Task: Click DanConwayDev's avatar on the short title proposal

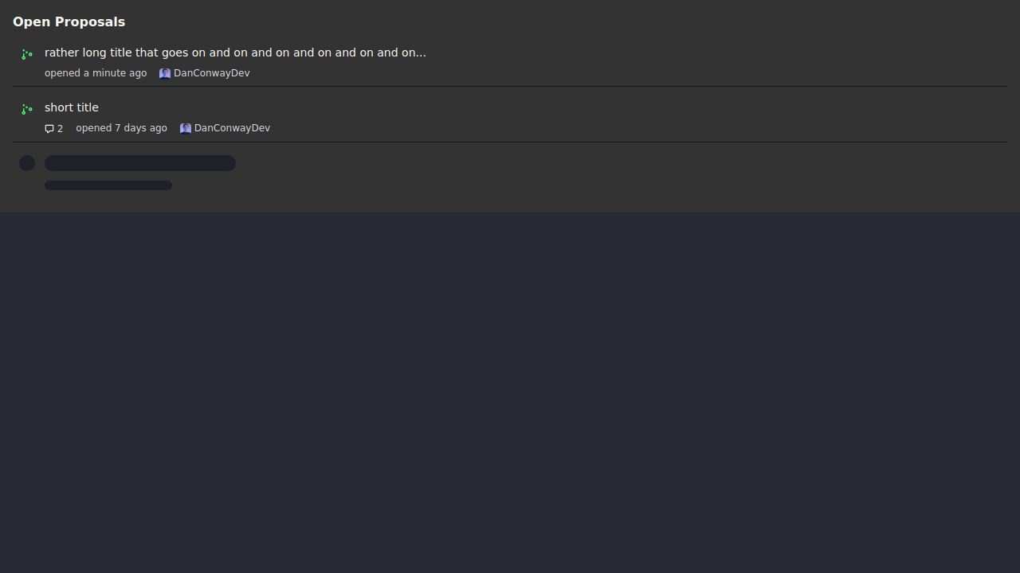Action: pos(186,128)
